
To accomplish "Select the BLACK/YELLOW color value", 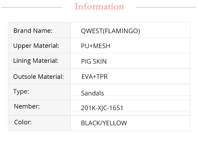I will pyautogui.click(x=104, y=123).
